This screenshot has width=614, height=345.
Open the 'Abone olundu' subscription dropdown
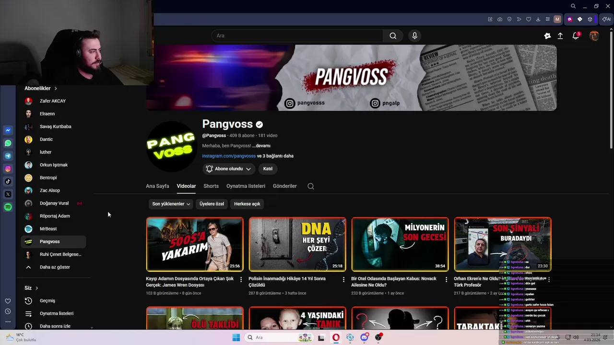[229, 169]
